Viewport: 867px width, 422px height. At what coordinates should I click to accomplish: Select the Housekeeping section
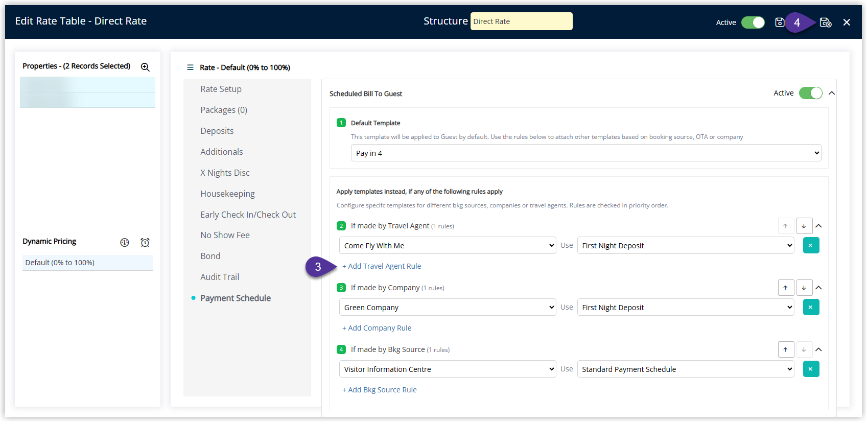pyautogui.click(x=227, y=194)
